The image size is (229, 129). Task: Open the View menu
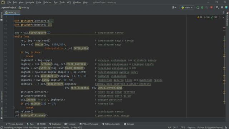[21, 3]
